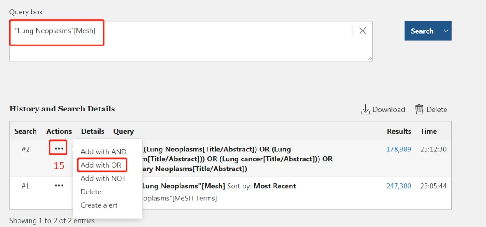Click the blue Search button
486x227 pixels.
pyautogui.click(x=422, y=31)
